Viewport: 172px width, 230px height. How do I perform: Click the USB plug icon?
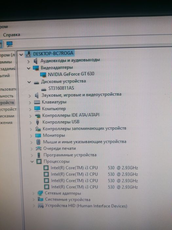coord(38,122)
